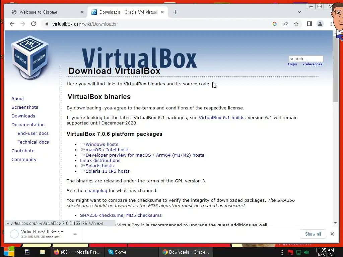Click the scrollbar down arrow
This screenshot has width=343, height=257.
[x=335, y=223]
